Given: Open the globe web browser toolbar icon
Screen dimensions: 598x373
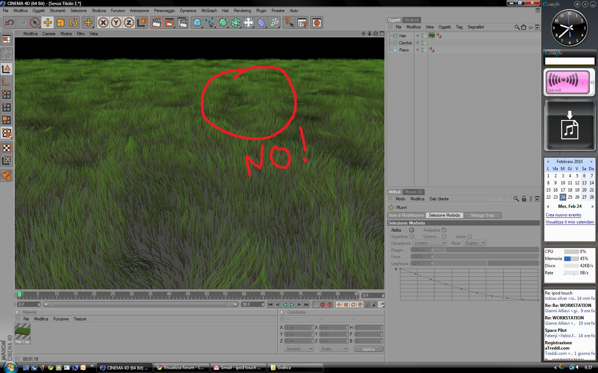Looking at the screenshot, I should tap(317, 23).
